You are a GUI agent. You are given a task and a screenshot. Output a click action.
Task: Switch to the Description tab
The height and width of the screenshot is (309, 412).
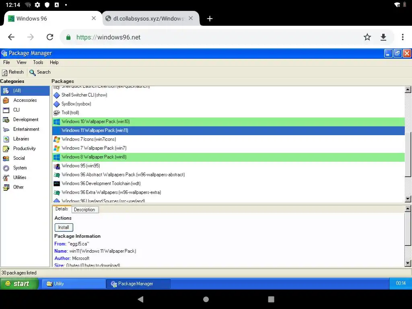click(x=84, y=209)
